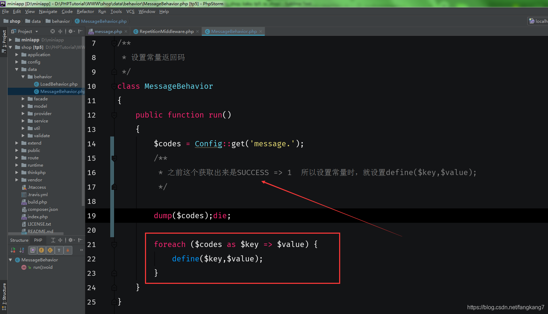The image size is (548, 314).
Task: Open the Navigate menu
Action: tap(48, 12)
